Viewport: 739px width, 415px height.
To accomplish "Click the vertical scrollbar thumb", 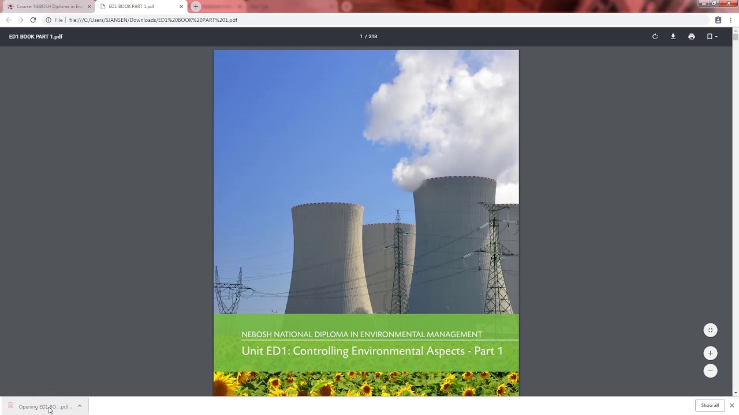I will 736,36.
